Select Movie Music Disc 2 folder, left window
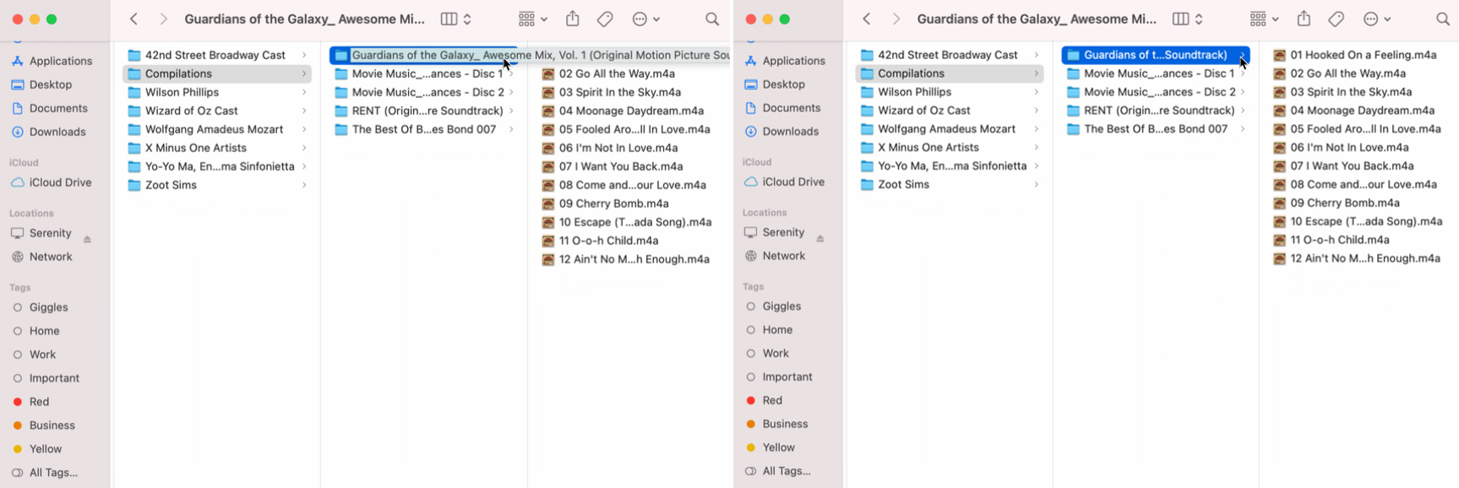 pos(424,92)
